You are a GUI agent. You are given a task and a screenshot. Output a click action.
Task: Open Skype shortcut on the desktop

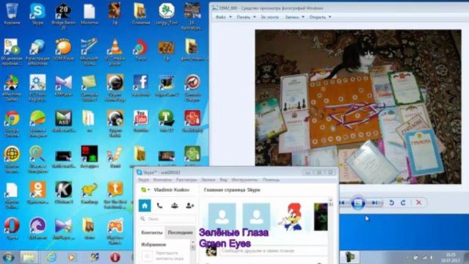[x=37, y=13]
